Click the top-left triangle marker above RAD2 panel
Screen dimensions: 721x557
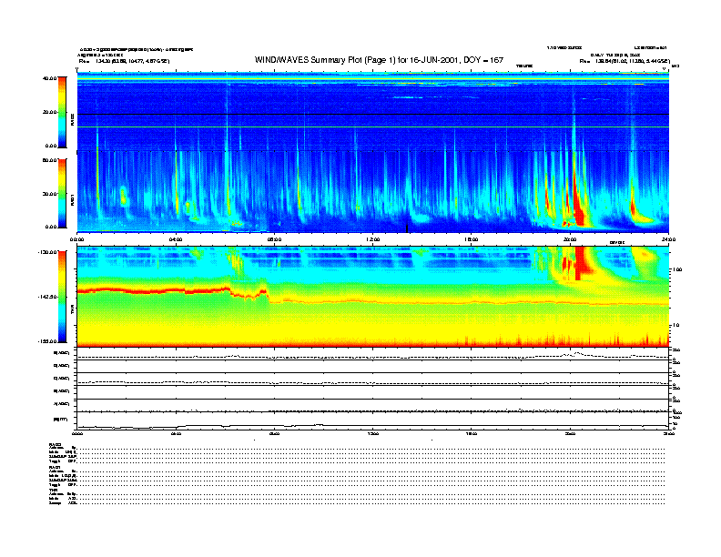[x=77, y=69]
